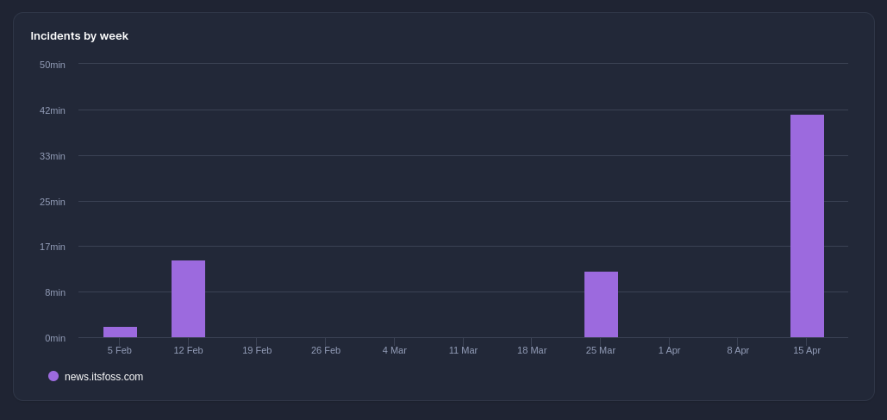Click the '11 Mar' x-axis label
Viewport: 887px width, 420px height.
tap(463, 350)
